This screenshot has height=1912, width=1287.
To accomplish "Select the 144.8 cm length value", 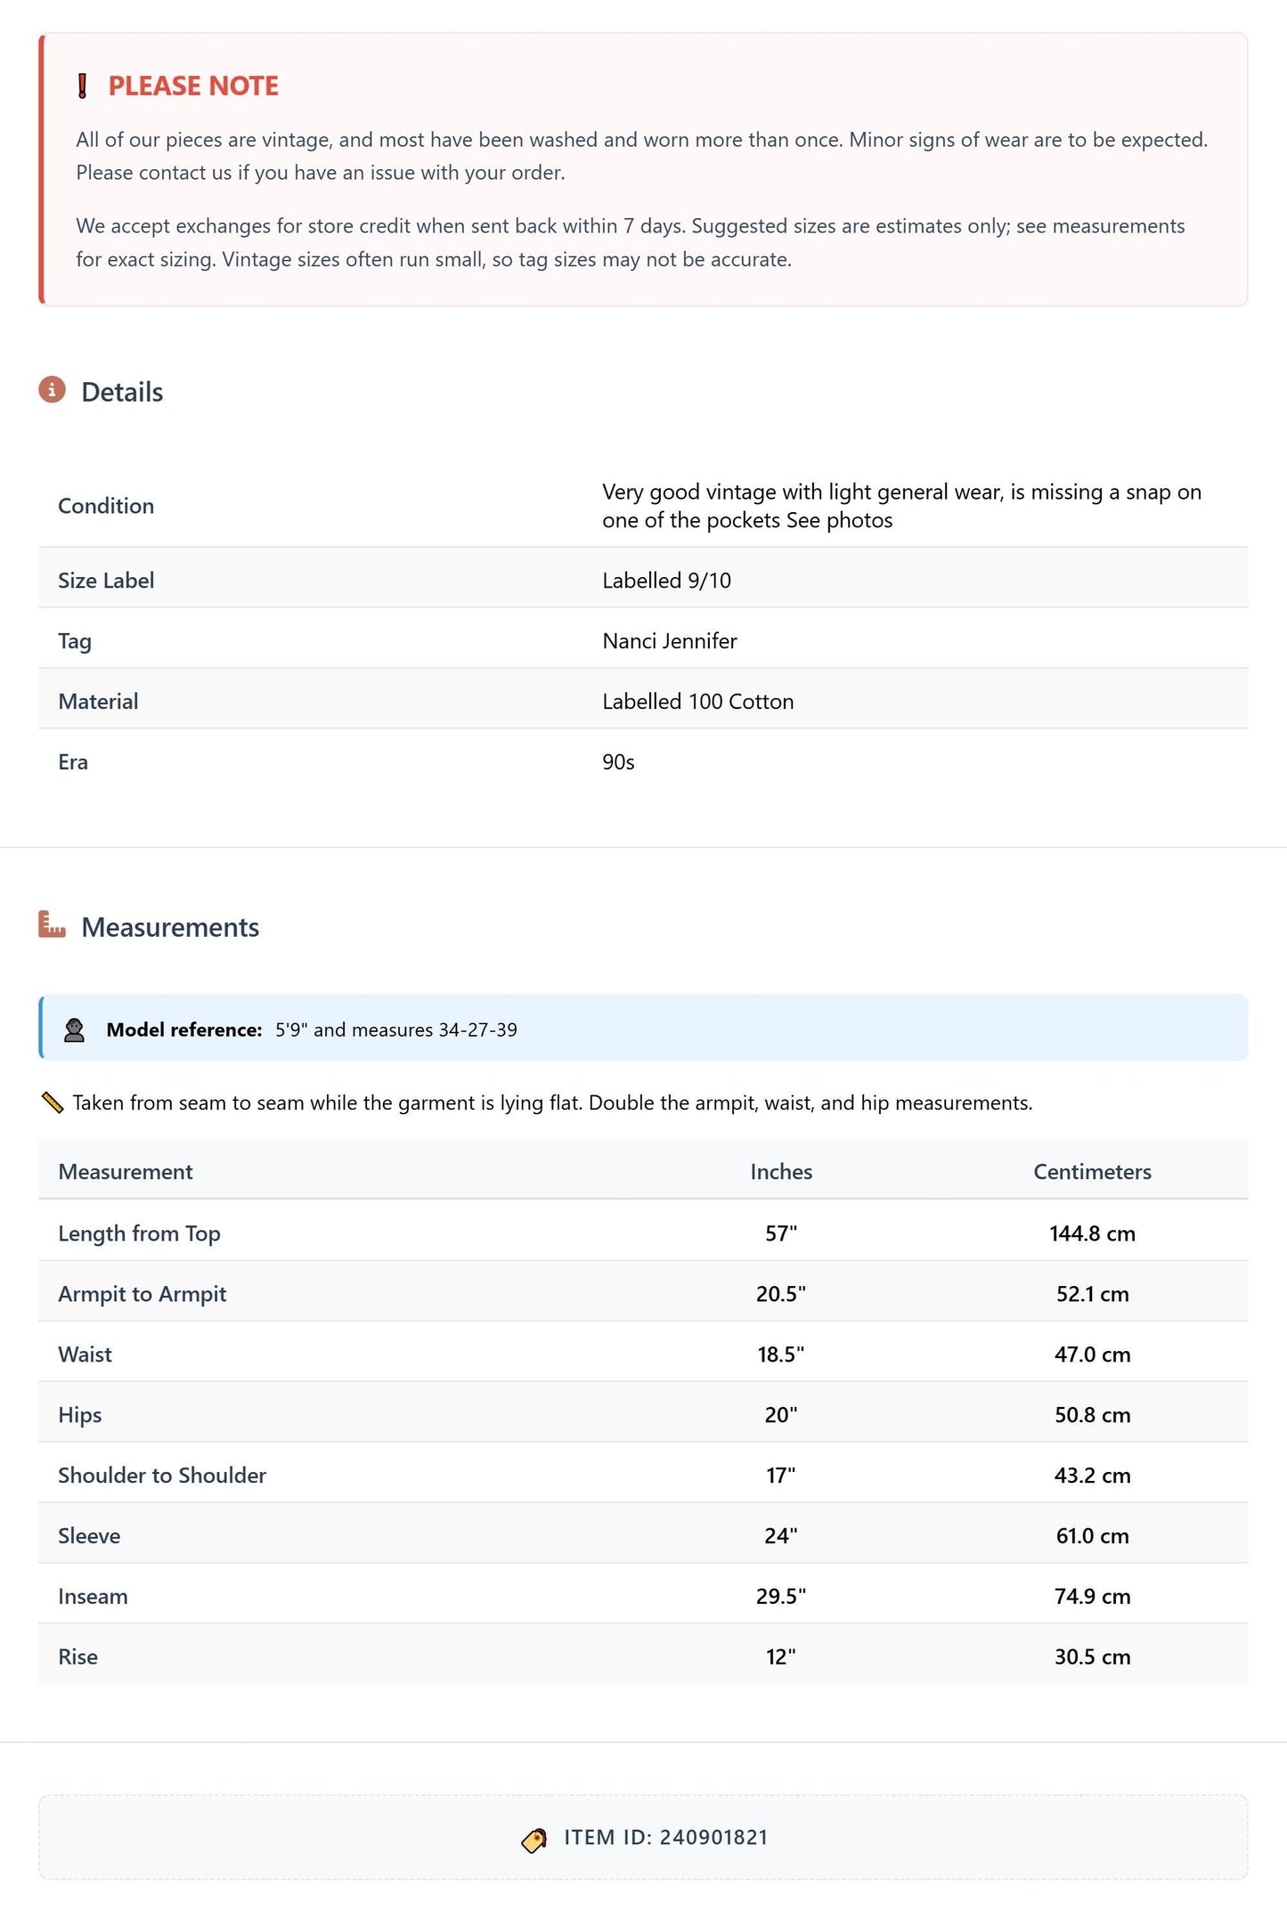I will tap(1092, 1233).
